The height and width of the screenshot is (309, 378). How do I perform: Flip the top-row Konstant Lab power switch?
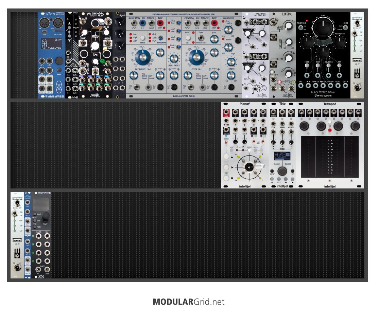point(355,34)
